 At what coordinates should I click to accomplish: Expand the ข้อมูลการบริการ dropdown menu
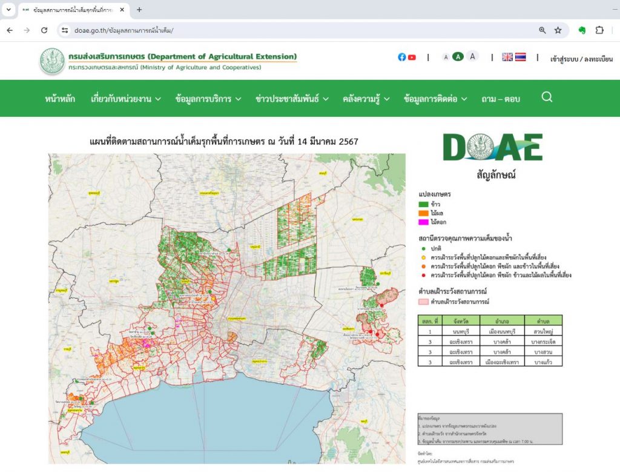pos(208,99)
